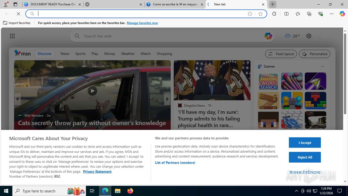Open a new tab with plus button
Viewport: 348px width, 196px height.
click(273, 4)
